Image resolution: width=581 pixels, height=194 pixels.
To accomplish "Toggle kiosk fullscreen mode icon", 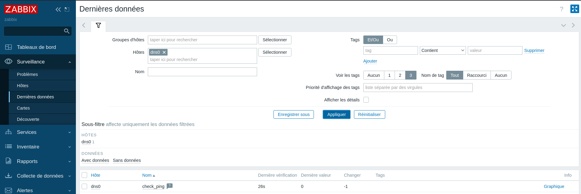I will coord(574,9).
